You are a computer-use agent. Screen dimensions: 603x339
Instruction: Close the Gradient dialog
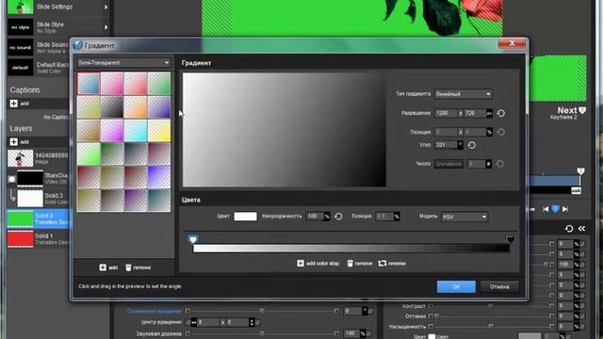tap(512, 43)
